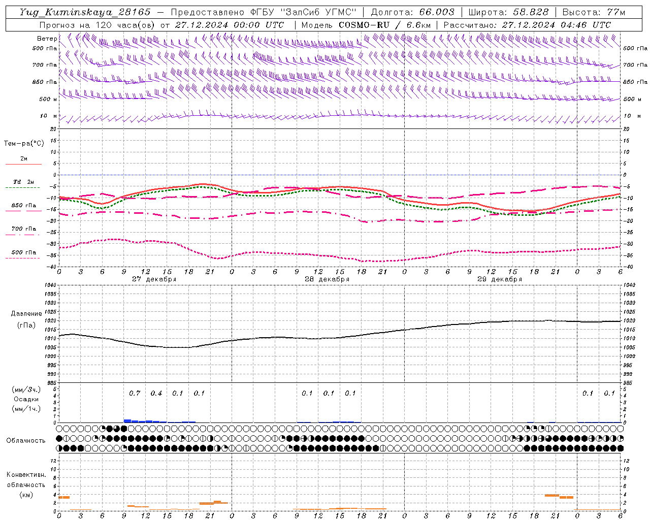Click the left '500 м' wind level label
This screenshot has width=650, height=520.
coord(48,99)
